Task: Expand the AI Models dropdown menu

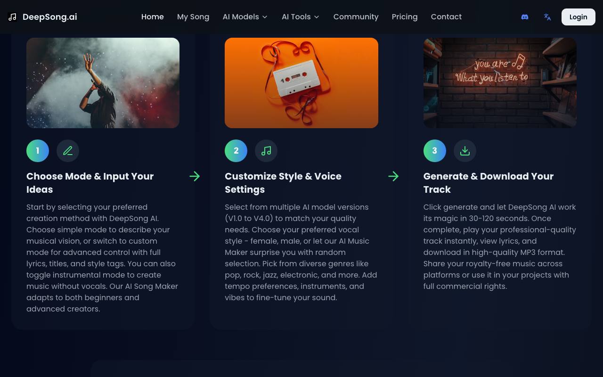Action: point(245,17)
